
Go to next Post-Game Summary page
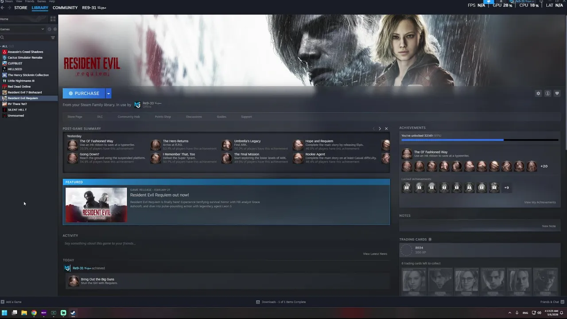tap(380, 128)
